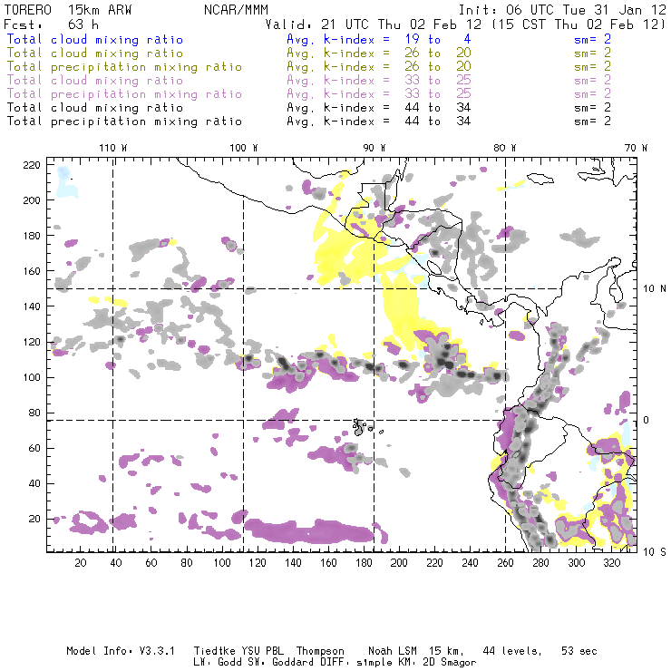This screenshot has width=671, height=671.
Task: Click horizontal axis tick label '80'
Action: click(187, 562)
